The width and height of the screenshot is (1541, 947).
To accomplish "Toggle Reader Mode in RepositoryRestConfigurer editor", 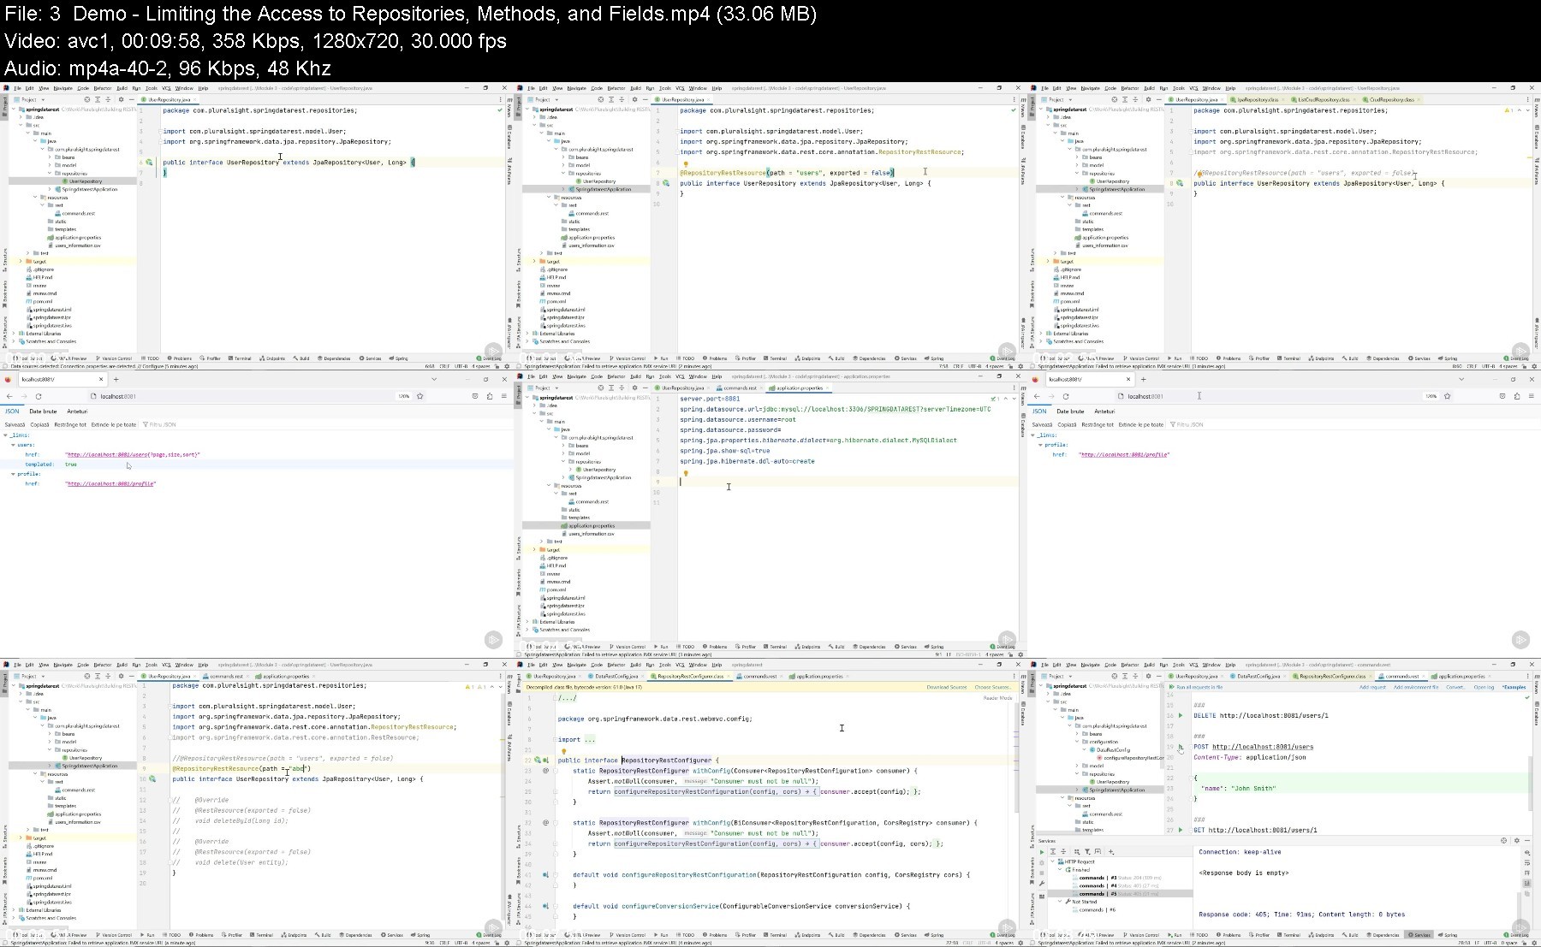I will (998, 698).
